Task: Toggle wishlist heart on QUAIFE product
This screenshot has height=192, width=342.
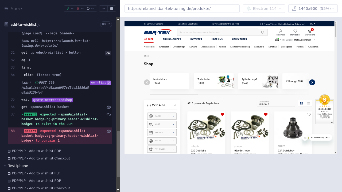Action: pyautogui.click(x=309, y=114)
